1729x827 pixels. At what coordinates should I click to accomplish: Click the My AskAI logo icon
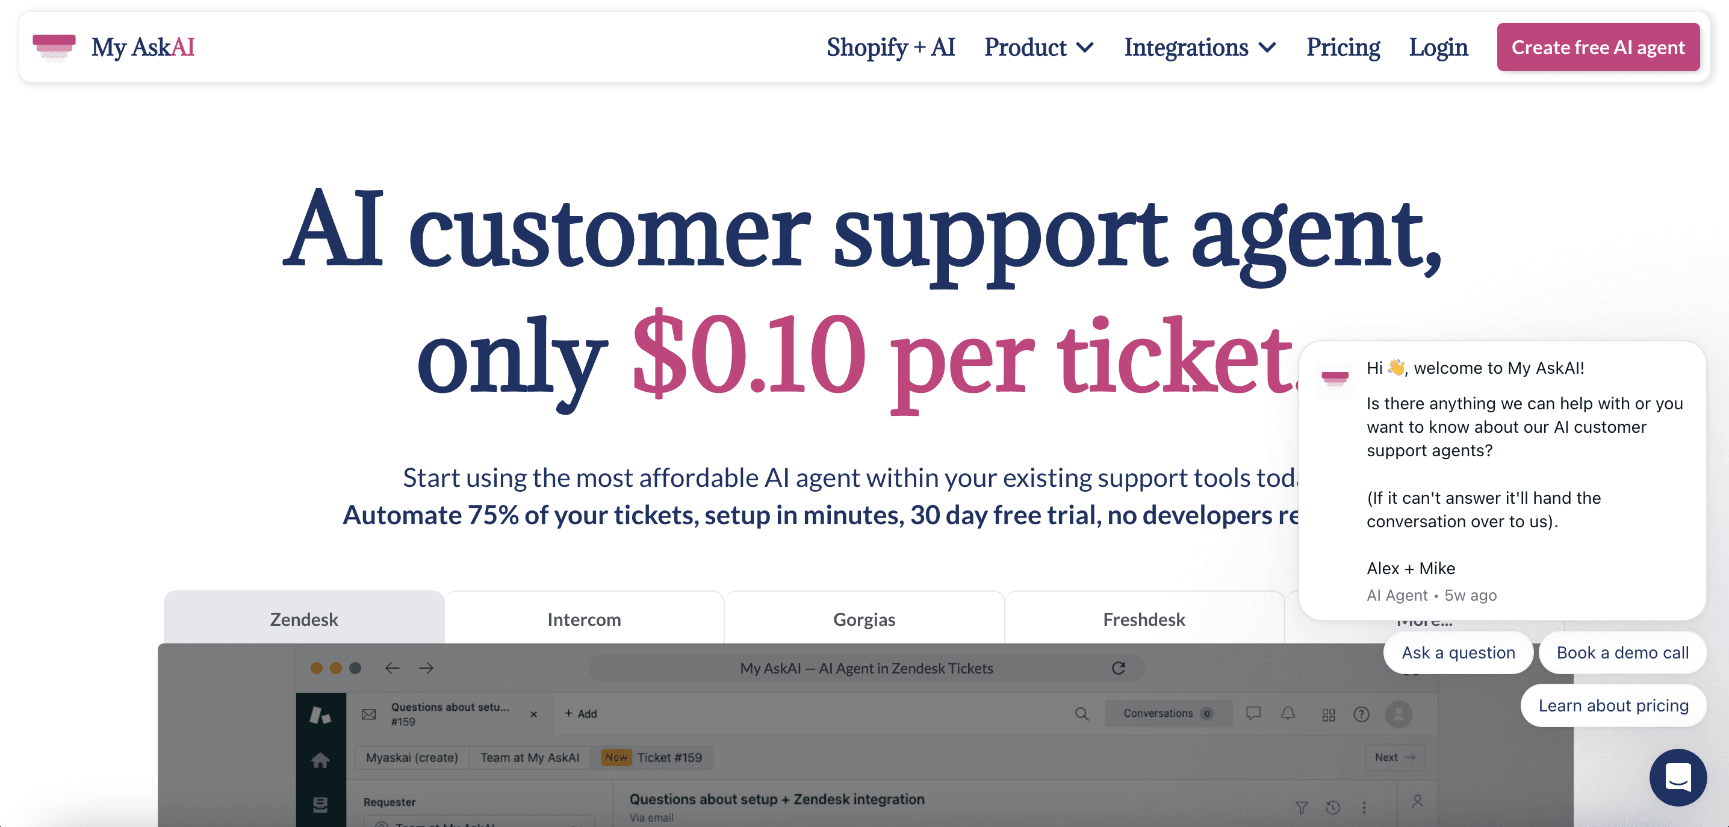54,47
